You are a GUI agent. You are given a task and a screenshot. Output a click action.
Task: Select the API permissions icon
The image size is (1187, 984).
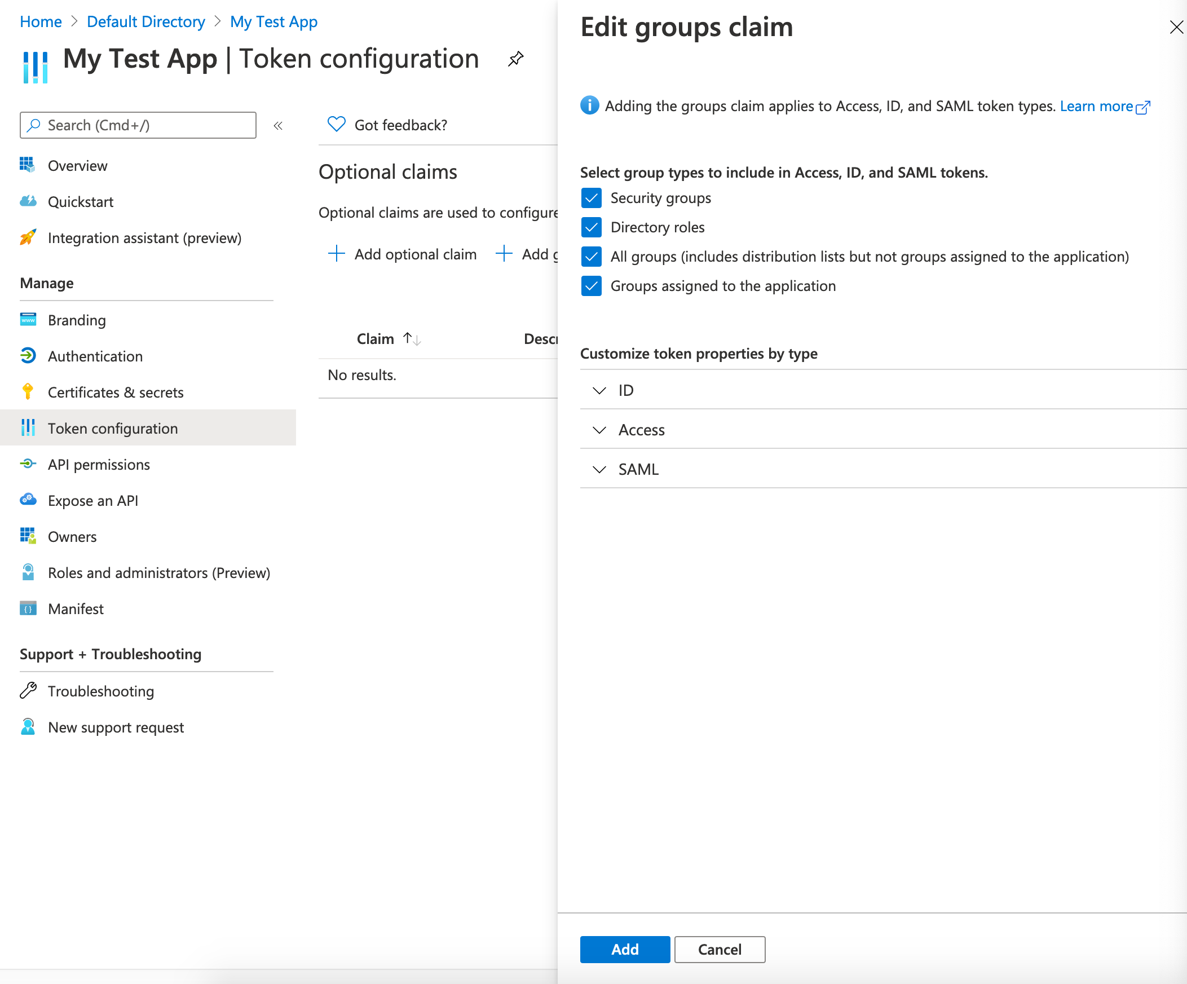pyautogui.click(x=28, y=464)
